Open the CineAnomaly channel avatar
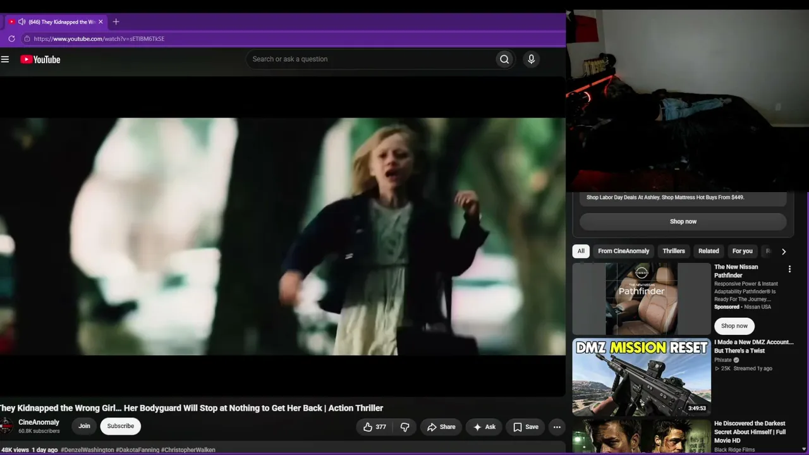The height and width of the screenshot is (455, 809). coord(6,427)
